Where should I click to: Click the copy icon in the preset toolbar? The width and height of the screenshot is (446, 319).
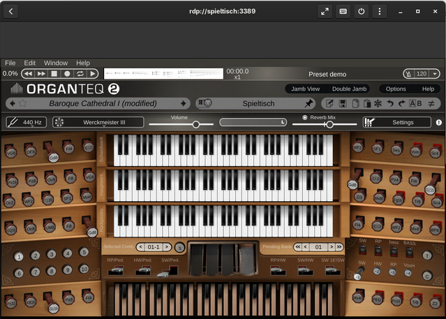tap(355, 103)
